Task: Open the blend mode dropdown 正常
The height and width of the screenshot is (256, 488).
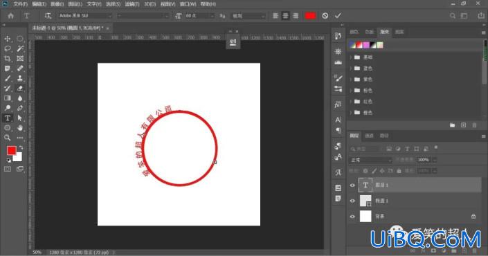Action: click(x=370, y=160)
